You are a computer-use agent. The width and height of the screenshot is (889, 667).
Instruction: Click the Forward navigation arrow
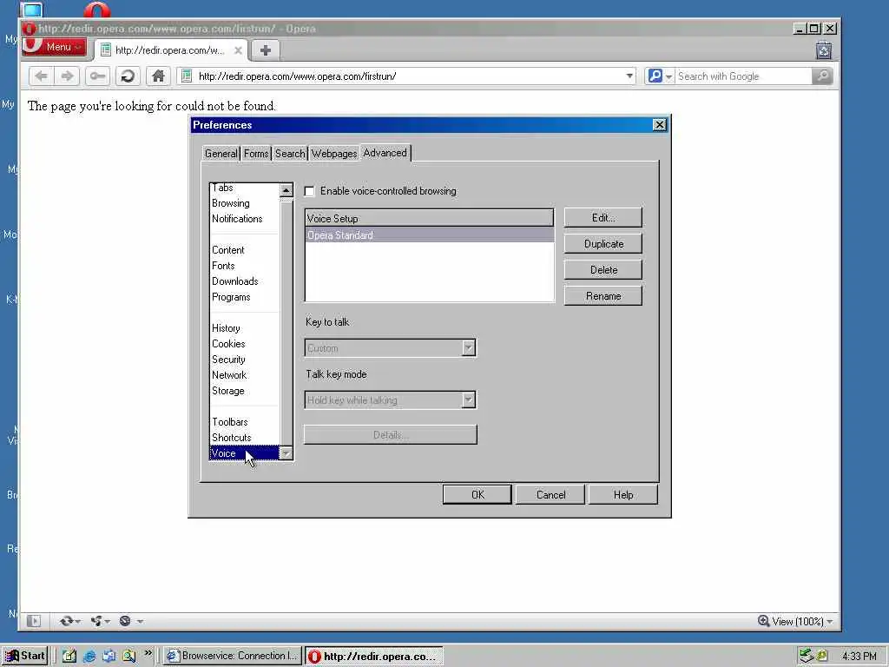pos(67,76)
